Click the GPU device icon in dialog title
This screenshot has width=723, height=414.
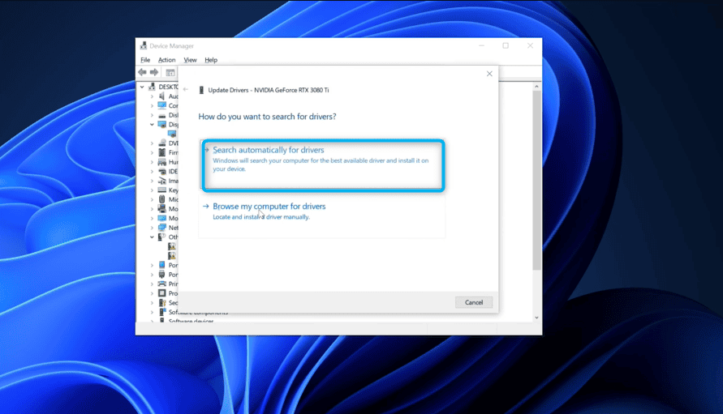[201, 90]
